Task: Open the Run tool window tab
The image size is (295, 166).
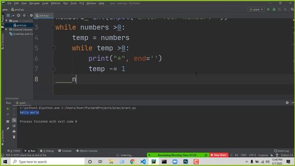Action: pyautogui.click(x=29, y=151)
